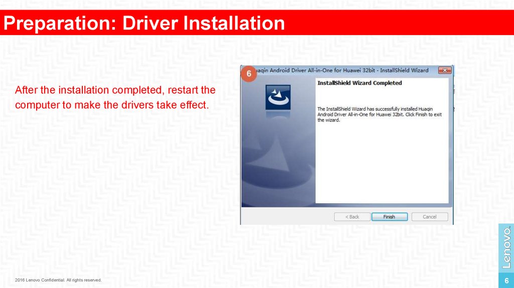This screenshot has height=288, width=514.
Task: Select the "InstallShield Wizard Completed" heading
Action: click(x=359, y=83)
